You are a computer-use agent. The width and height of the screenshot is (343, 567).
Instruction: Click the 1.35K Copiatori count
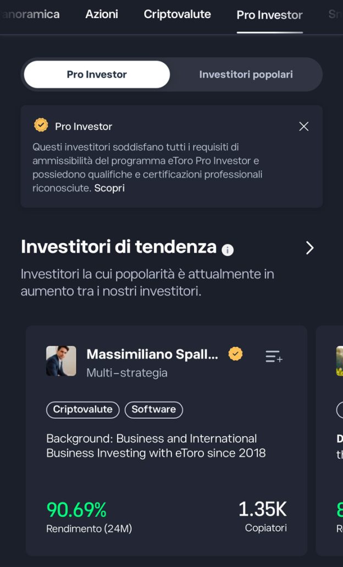(x=263, y=510)
